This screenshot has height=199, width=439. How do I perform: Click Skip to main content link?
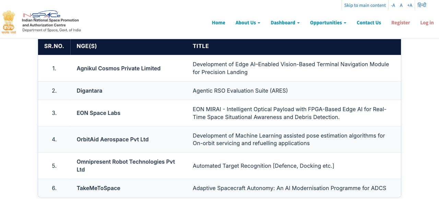coord(365,5)
